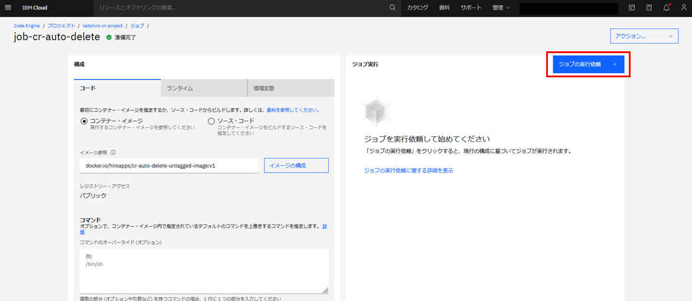The image size is (692, 301).
Task: Click the ジョブを実行依頼して始めてください heading
Action: click(x=427, y=139)
